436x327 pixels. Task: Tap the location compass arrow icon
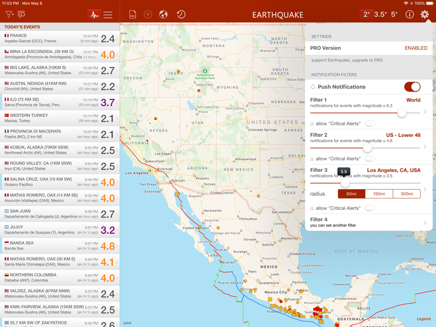click(148, 14)
